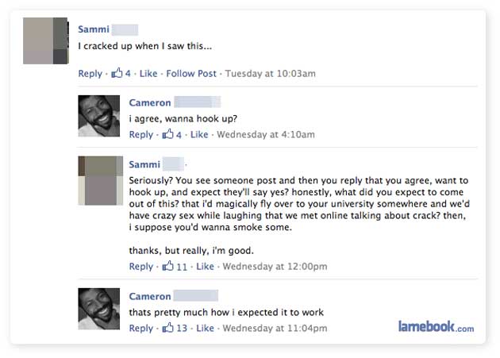This screenshot has height=358, width=500.
Task: Click thumbs-up icon showing 13 likes
Action: click(x=167, y=328)
